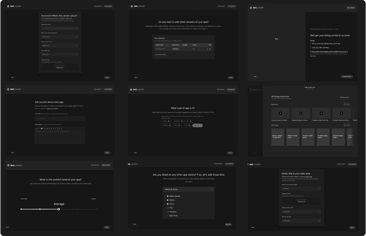Image resolution: width=366 pixels, height=236 pixels.
Task: Open Starter design for dummies PDF guide
Action: coord(278,137)
